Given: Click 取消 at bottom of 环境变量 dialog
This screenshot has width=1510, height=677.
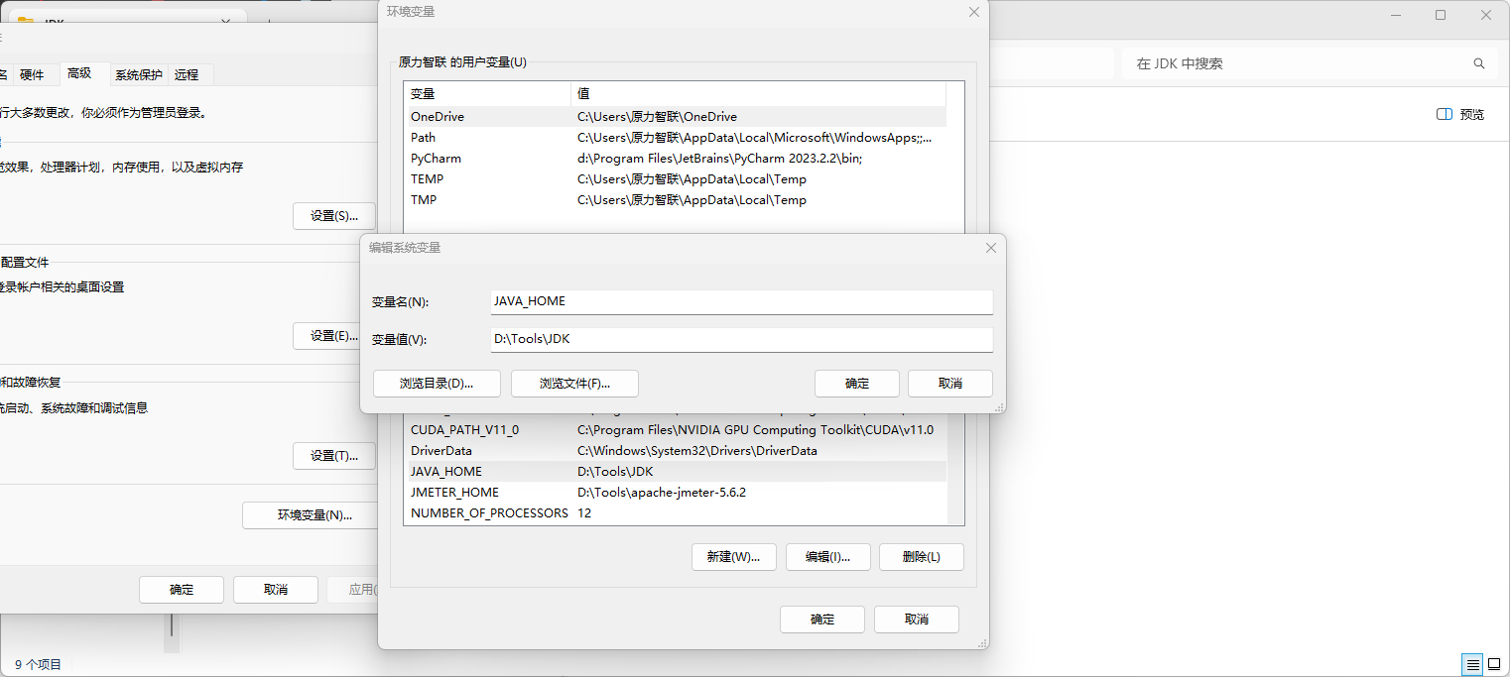Looking at the screenshot, I should 917,620.
